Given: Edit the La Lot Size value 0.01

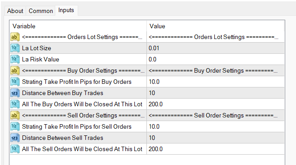Looking at the screenshot, I should [x=216, y=48].
